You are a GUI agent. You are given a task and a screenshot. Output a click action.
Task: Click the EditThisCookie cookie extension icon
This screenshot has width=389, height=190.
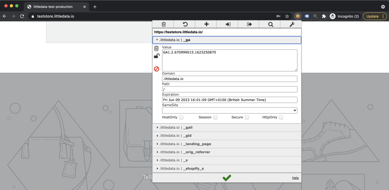coord(298,16)
